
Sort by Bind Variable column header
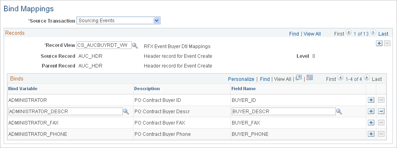pyautogui.click(x=23, y=89)
